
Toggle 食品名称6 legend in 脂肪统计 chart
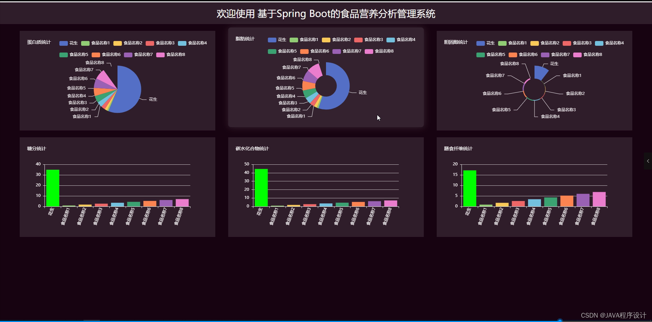(314, 51)
